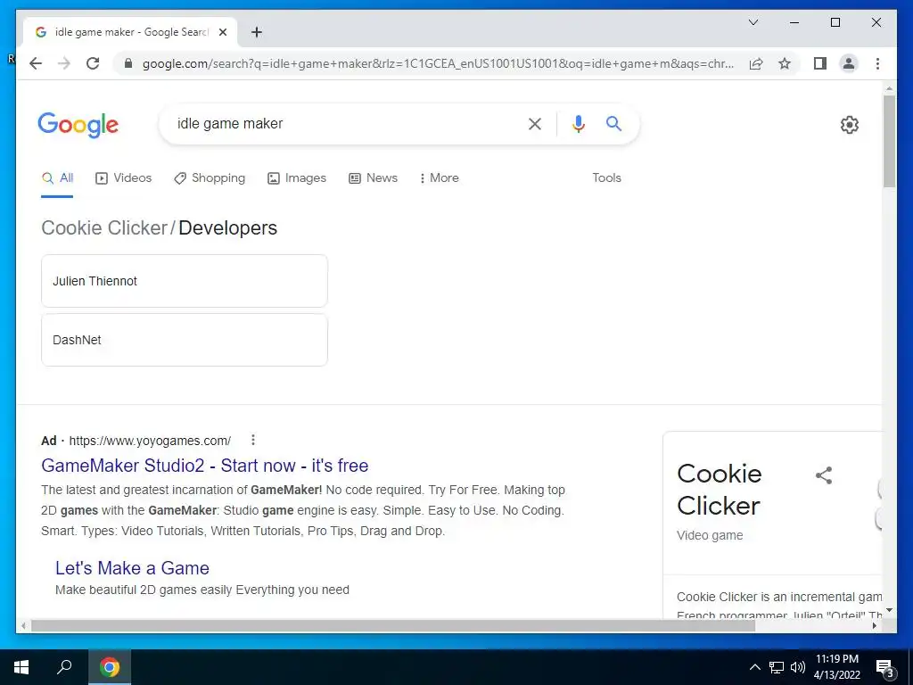Open the Let's Make a Game link
The height and width of the screenshot is (685, 913).
[132, 568]
